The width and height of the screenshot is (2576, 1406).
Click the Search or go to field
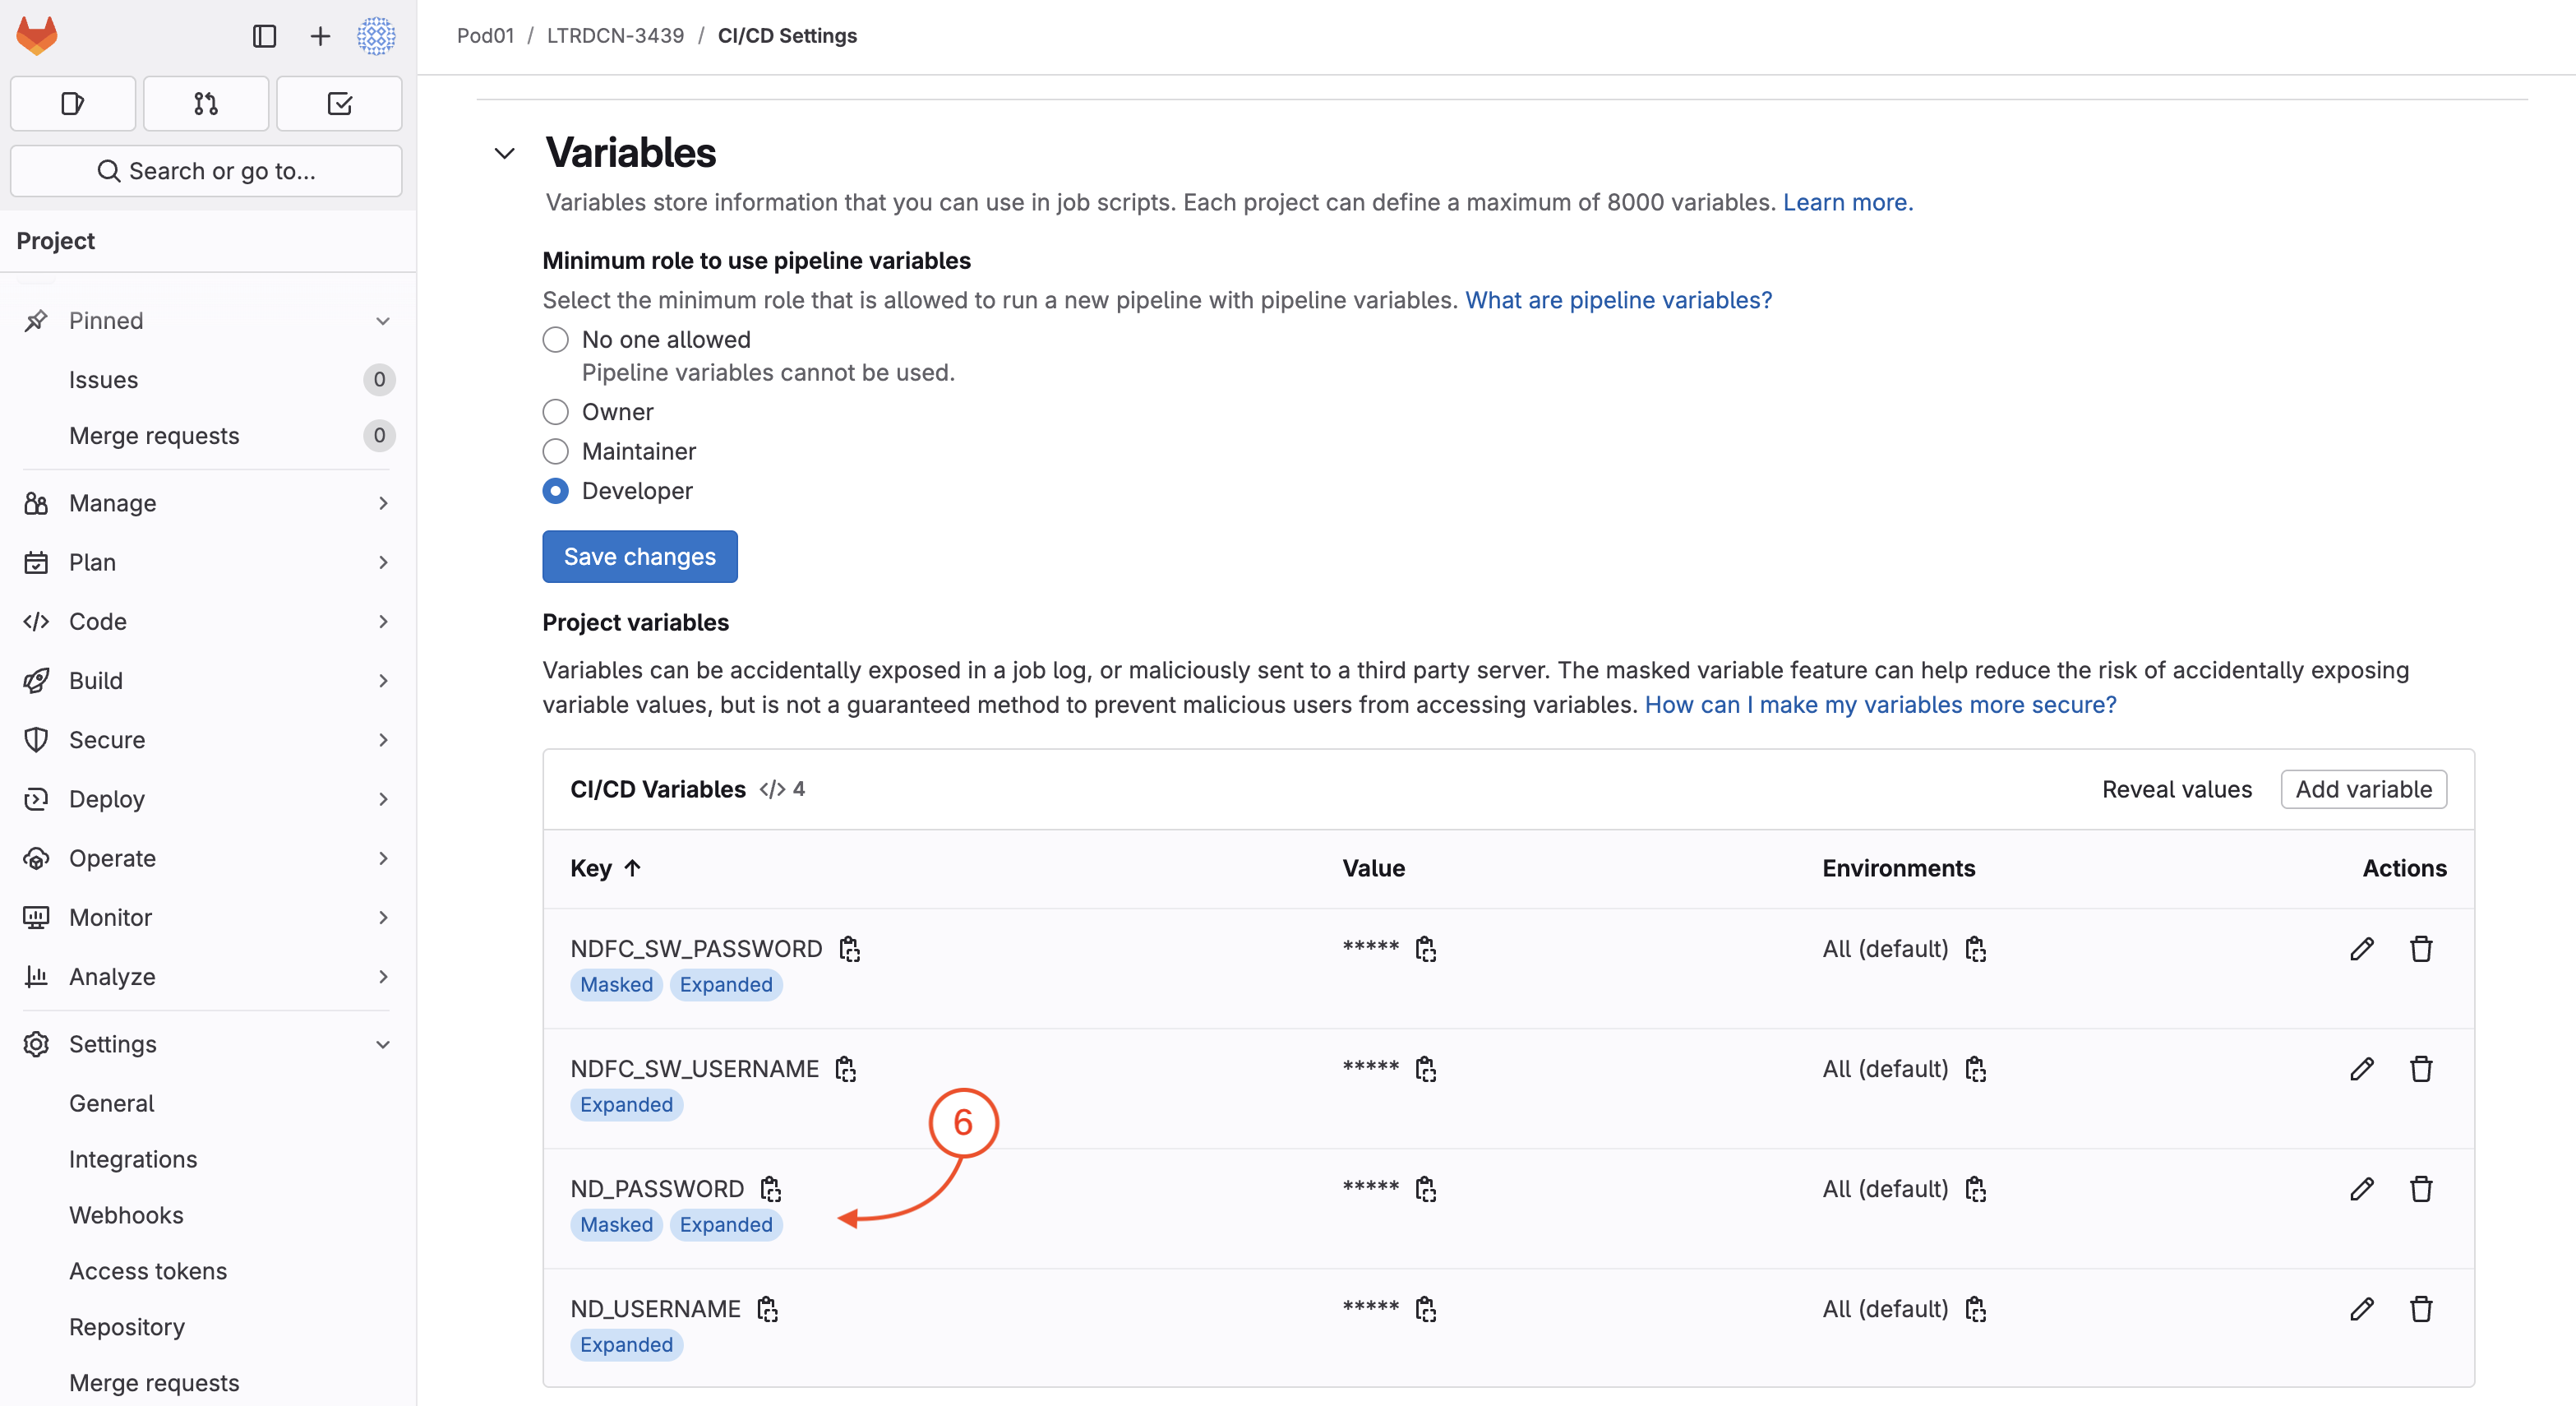coord(207,170)
